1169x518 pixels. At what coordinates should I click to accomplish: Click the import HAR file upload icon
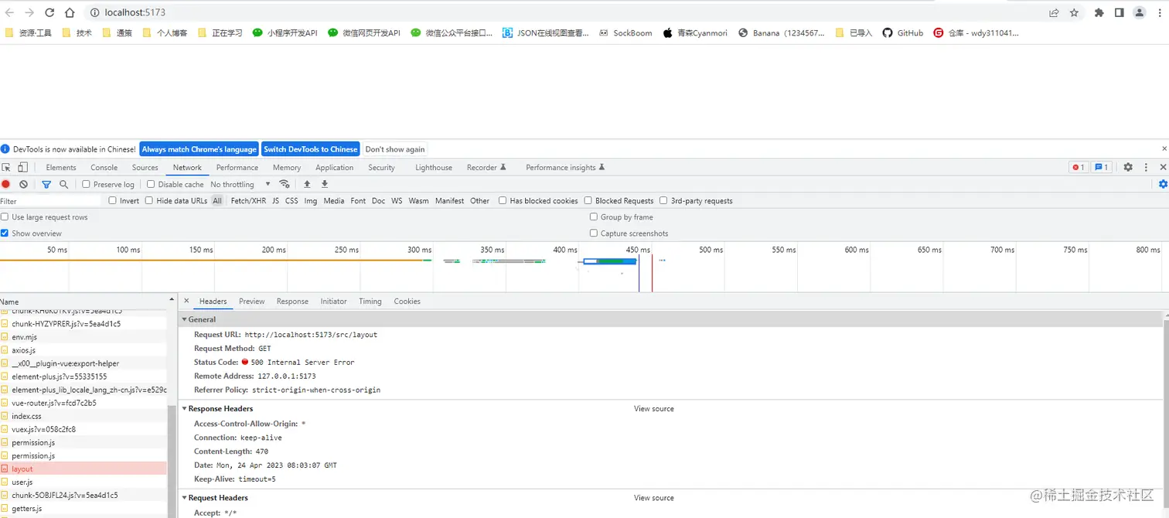coord(307,184)
